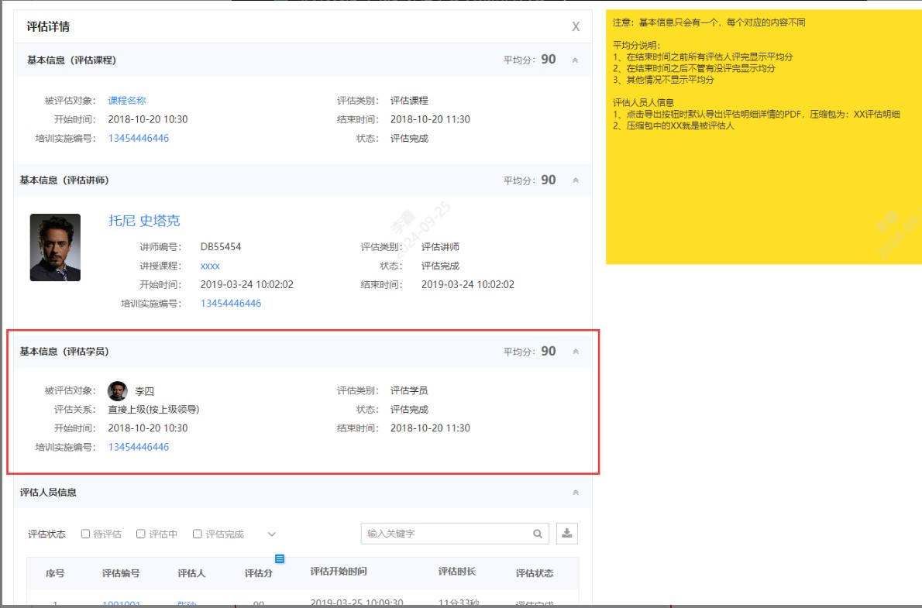This screenshot has width=922, height=608.
Task: Open the xxxx course link under 讲授课程
Action: point(212,265)
